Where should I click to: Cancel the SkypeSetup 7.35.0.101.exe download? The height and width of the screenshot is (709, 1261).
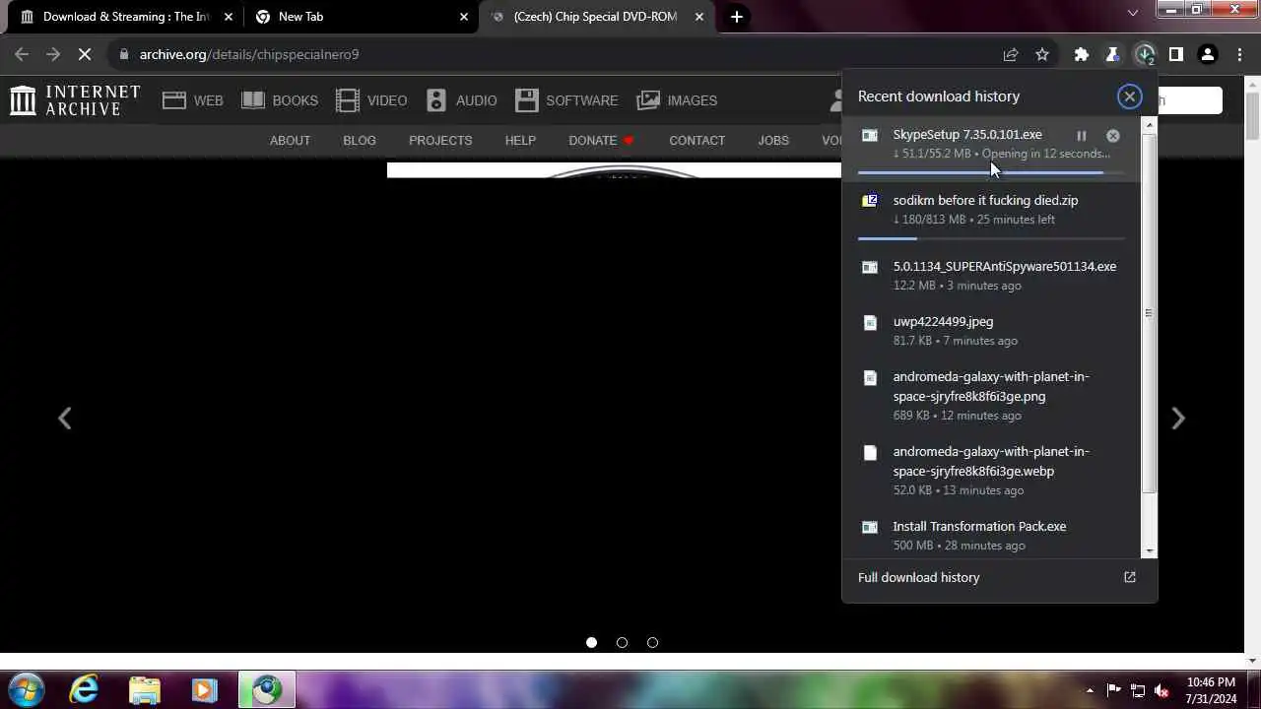click(1113, 136)
